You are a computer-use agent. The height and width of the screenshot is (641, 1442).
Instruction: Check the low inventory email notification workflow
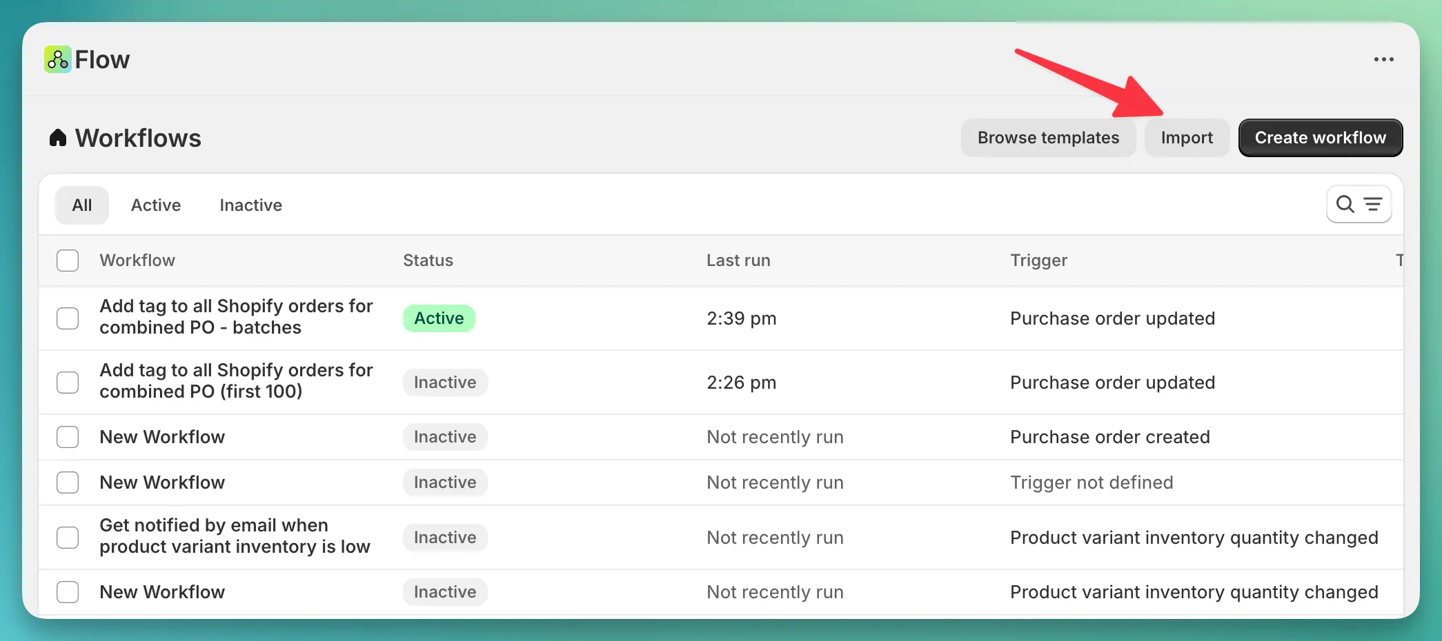tap(68, 537)
